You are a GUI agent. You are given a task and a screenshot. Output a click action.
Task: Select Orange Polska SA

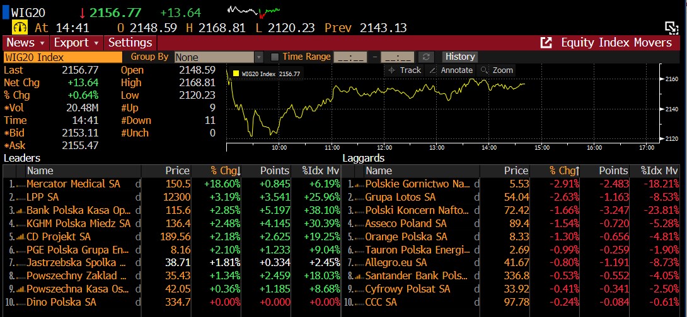[511, 236]
